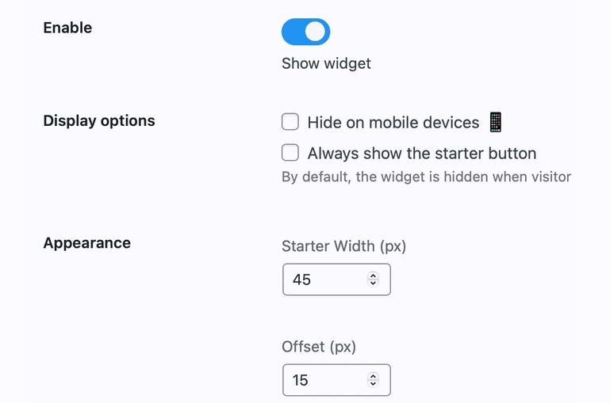Focus the Offset field showing 15
The height and width of the screenshot is (403, 610).
[x=336, y=380]
